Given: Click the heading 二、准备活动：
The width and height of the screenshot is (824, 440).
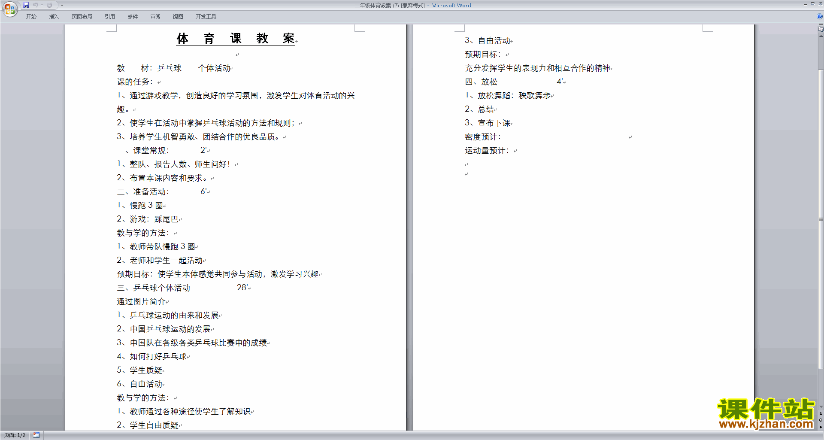Looking at the screenshot, I should (143, 192).
